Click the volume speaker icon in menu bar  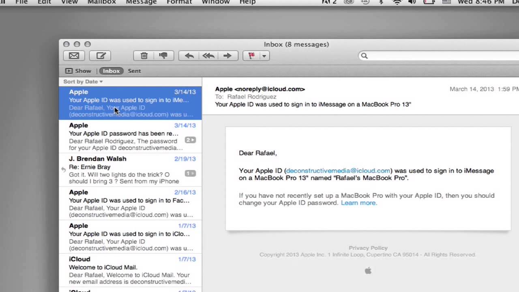tap(412, 2)
